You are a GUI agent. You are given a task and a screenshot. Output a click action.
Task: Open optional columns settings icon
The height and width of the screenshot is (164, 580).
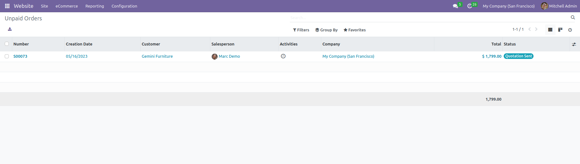click(x=574, y=44)
